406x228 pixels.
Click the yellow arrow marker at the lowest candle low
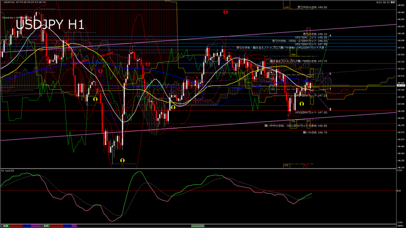click(x=122, y=160)
